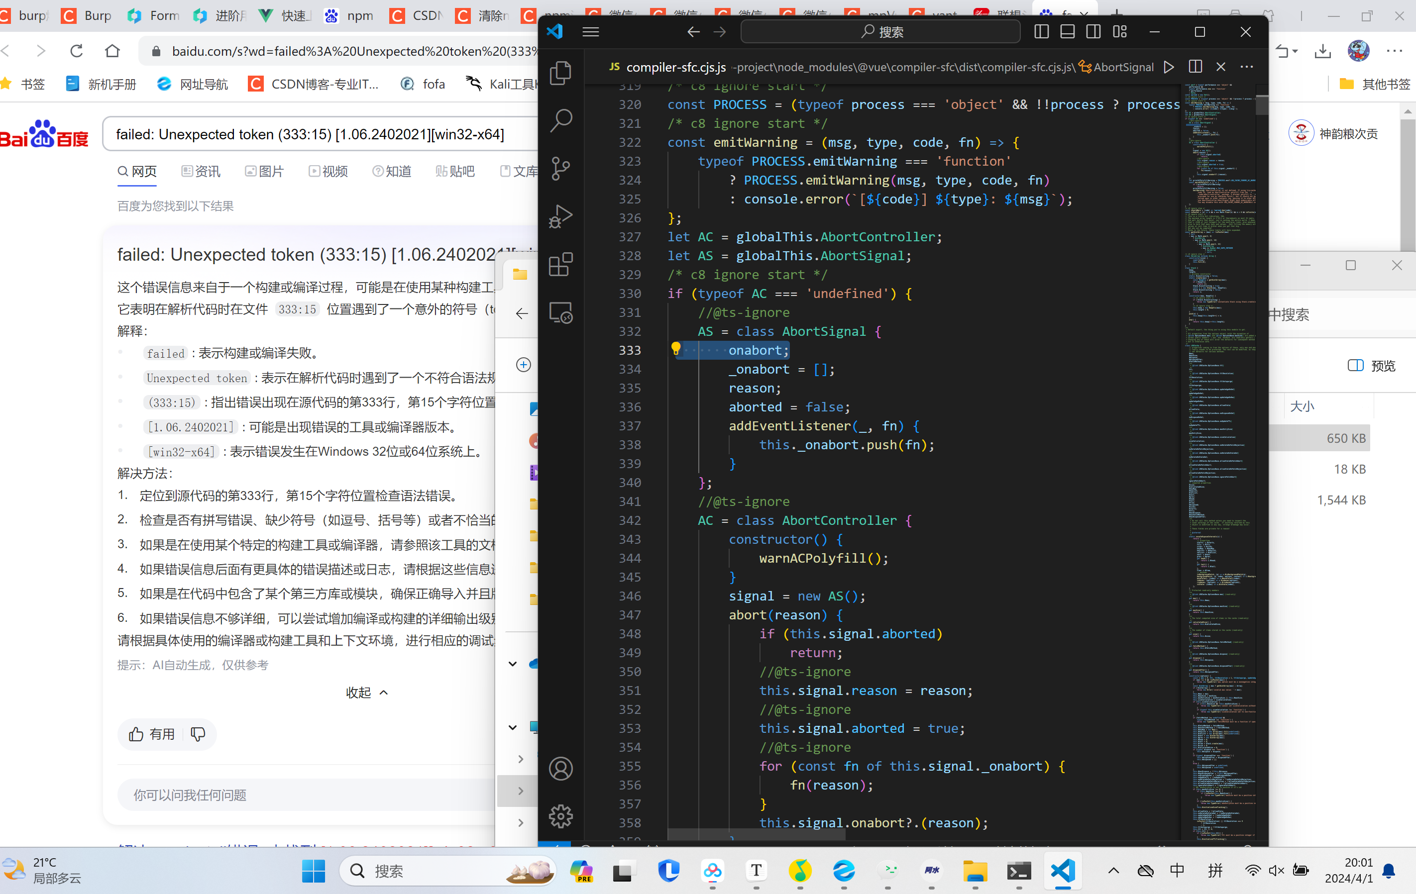Switch to the 资讯 tab on Baidu
Viewport: 1416px width, 894px height.
click(x=201, y=172)
